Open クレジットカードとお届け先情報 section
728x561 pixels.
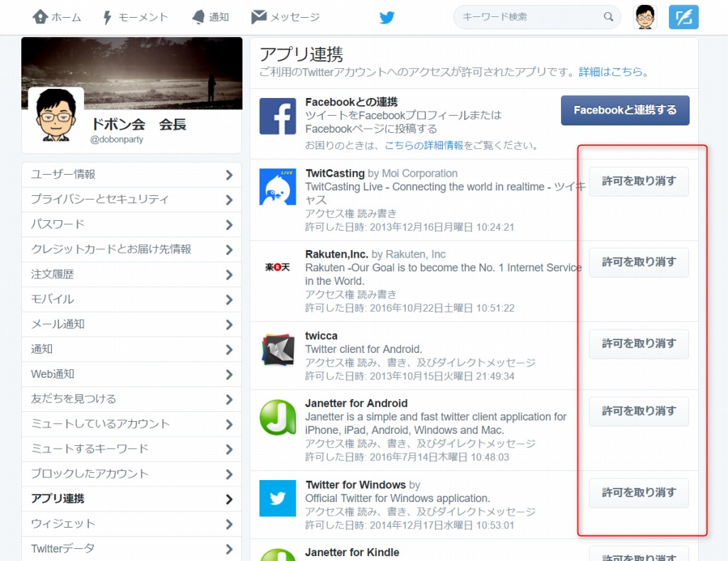[132, 249]
